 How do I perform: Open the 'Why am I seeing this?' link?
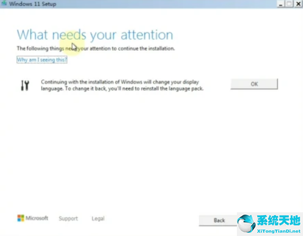[x=42, y=60]
